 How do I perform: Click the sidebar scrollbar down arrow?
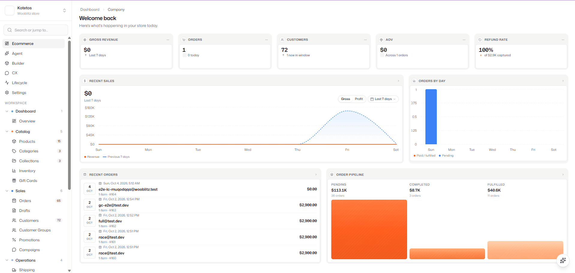click(69, 271)
